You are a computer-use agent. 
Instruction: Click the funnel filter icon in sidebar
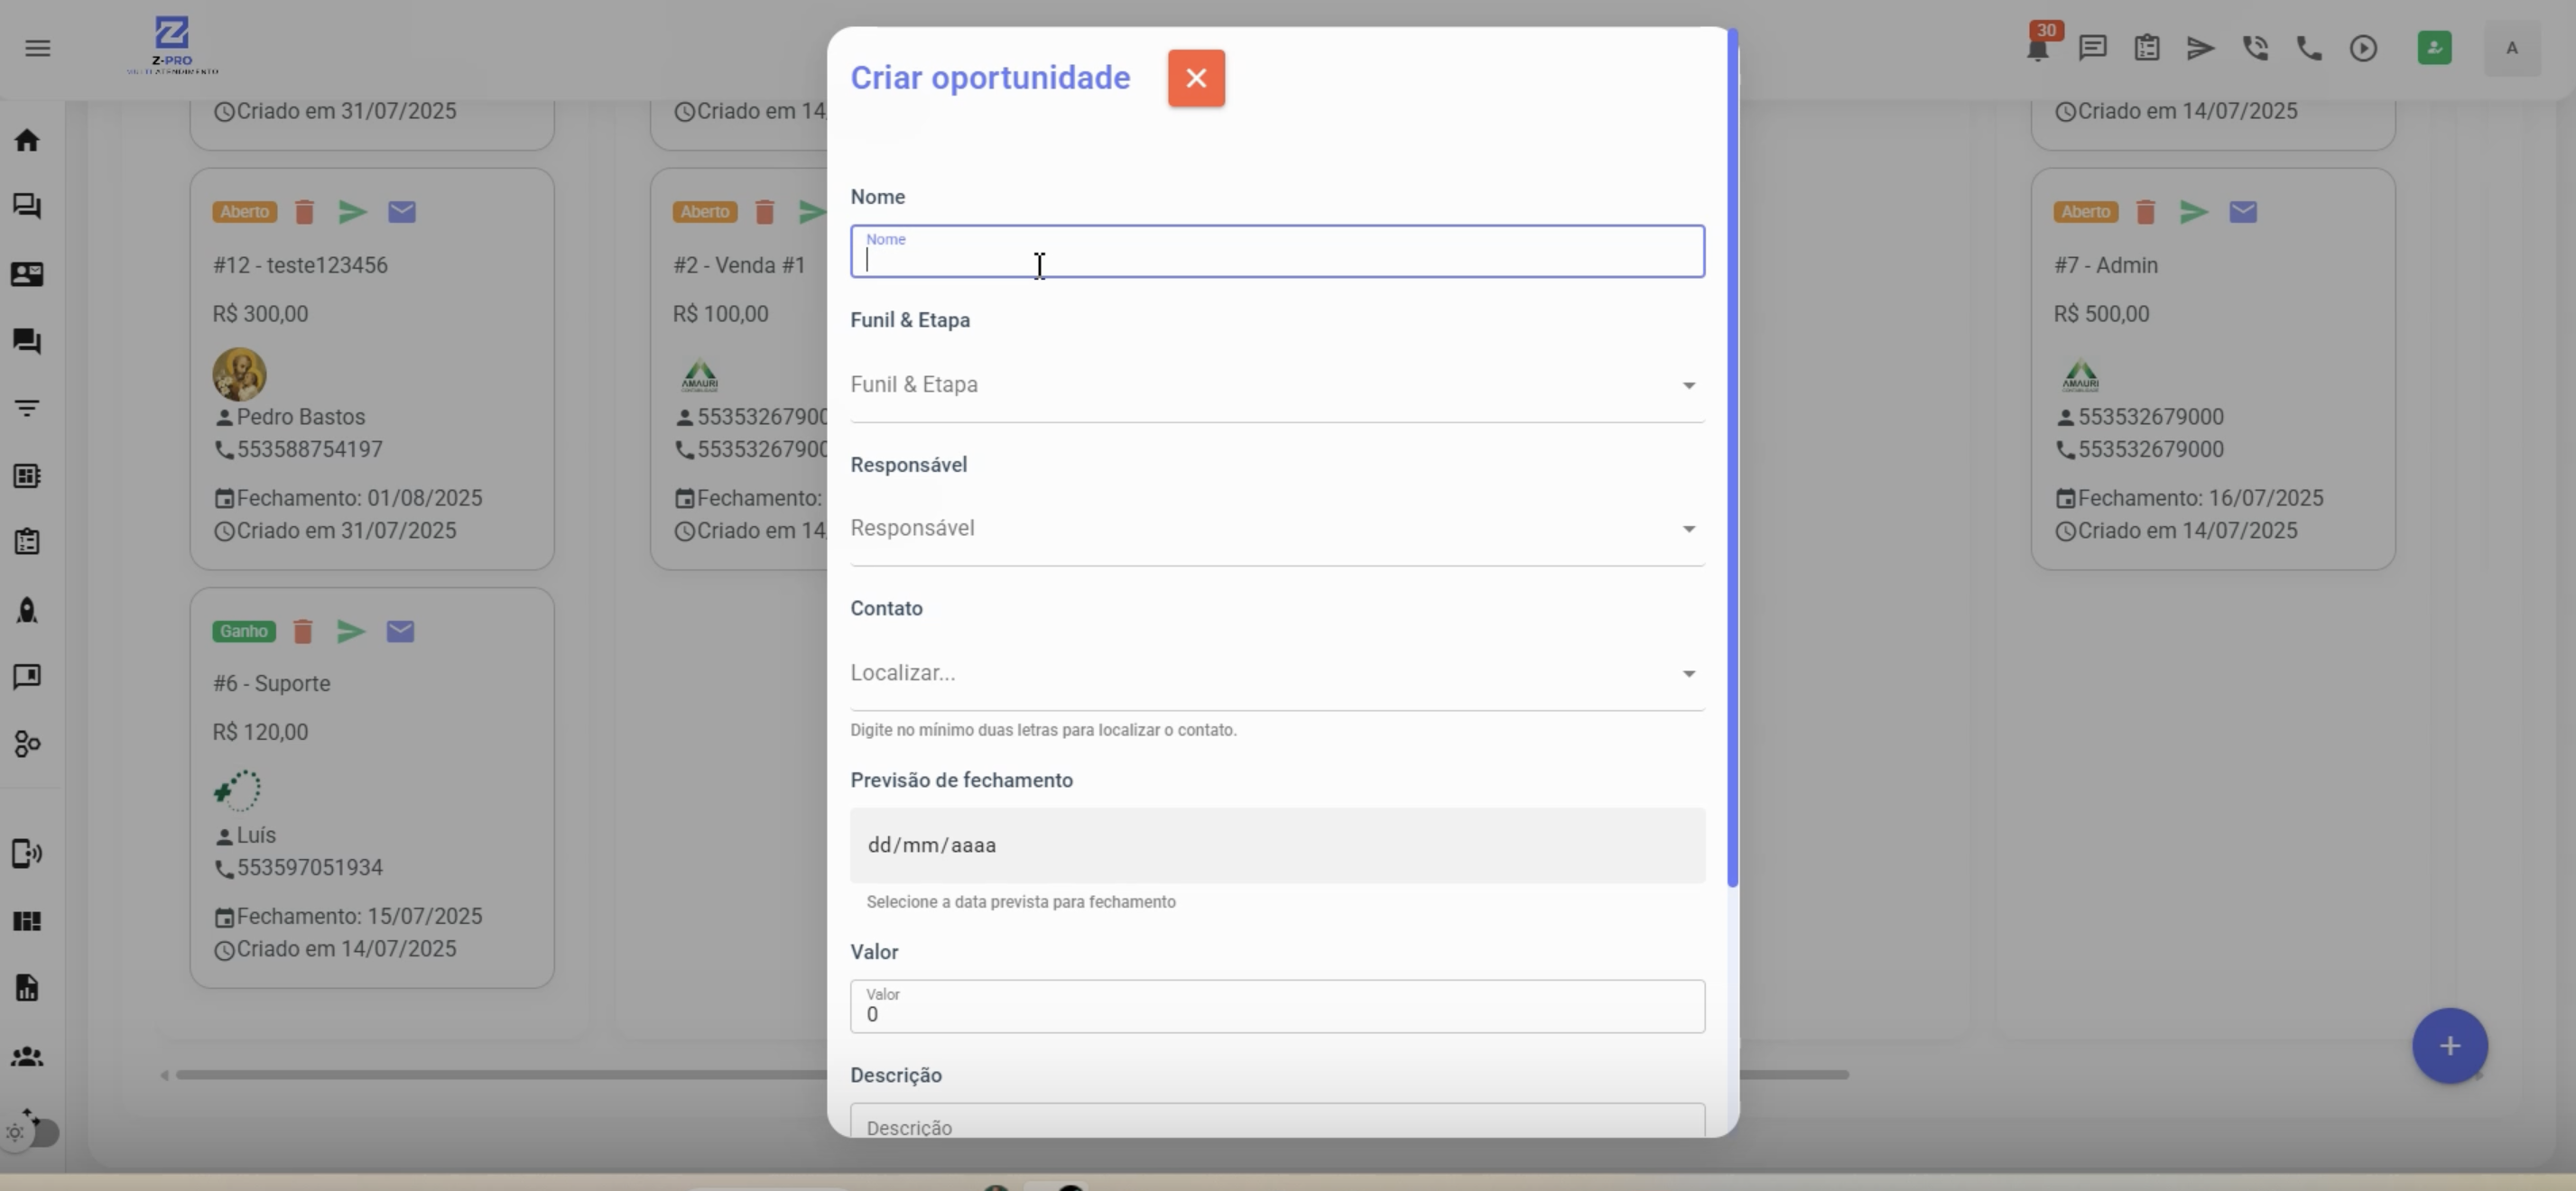[x=27, y=408]
